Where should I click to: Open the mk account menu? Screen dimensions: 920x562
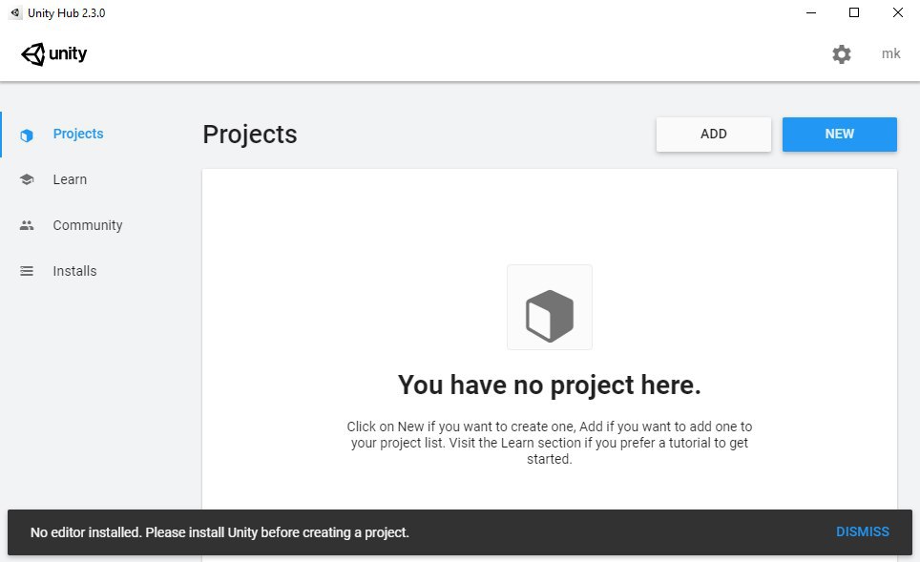click(890, 54)
